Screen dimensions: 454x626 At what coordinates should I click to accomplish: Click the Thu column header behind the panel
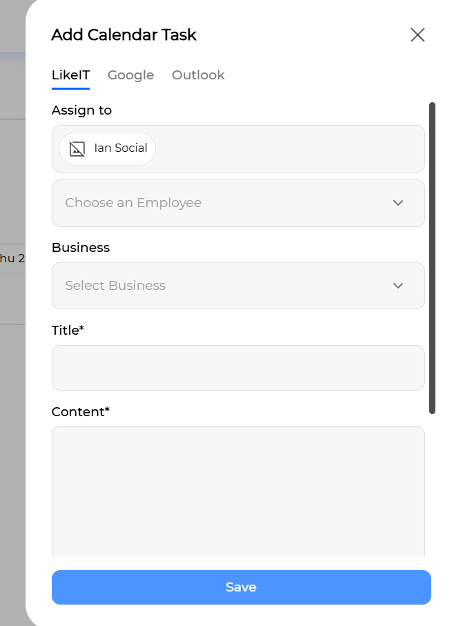point(12,258)
